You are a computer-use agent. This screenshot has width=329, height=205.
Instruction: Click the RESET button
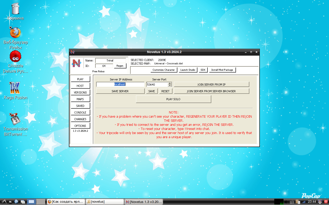point(166,91)
